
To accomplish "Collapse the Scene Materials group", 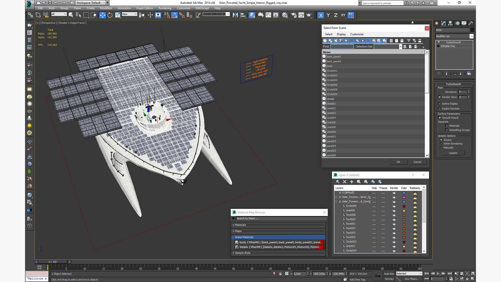I will tap(278, 237).
